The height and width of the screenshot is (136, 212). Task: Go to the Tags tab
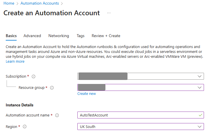81,36
